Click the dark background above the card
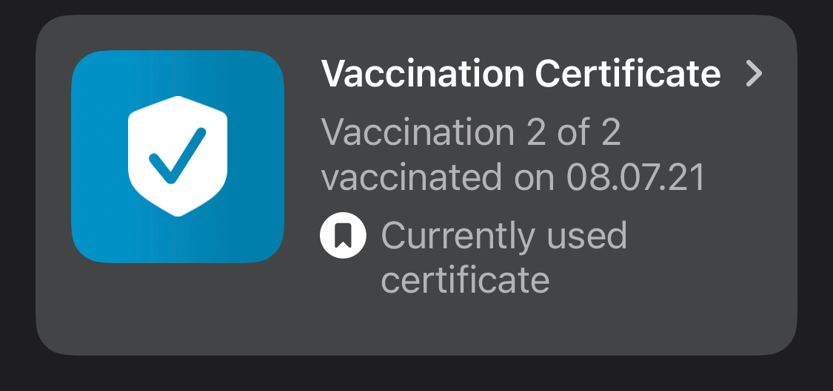The width and height of the screenshot is (833, 391). [416, 7]
